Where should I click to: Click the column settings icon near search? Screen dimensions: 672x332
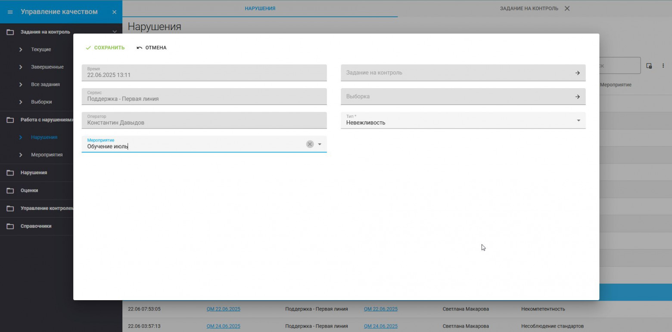coord(649,66)
